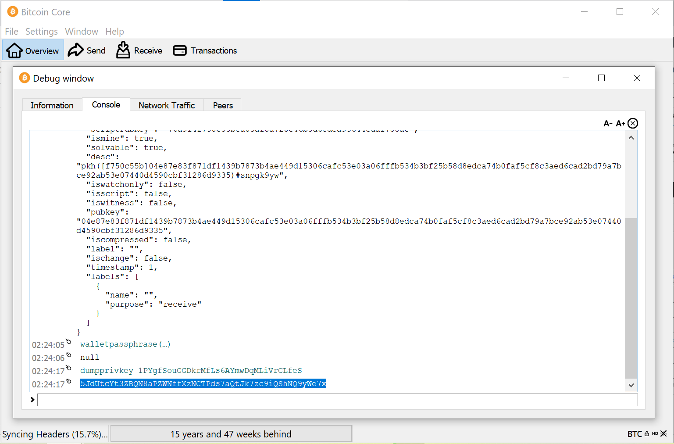The image size is (674, 444).
Task: Increase console font size with A+
Action: (x=621, y=124)
